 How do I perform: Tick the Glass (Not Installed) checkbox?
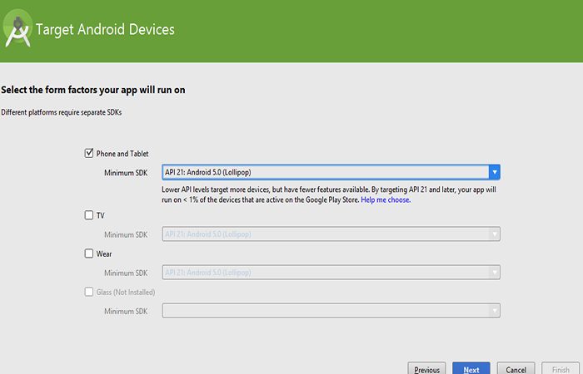point(89,292)
